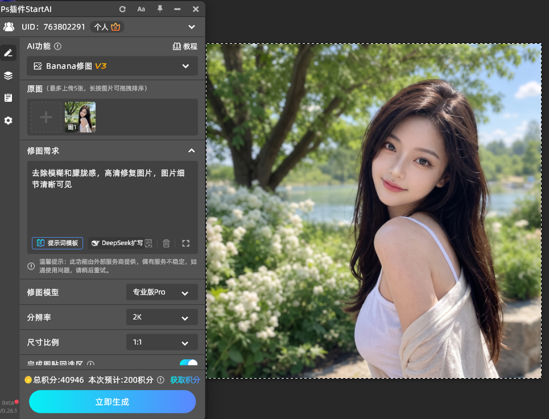Click the warning info icon beside 温馨提示
Image resolution: width=549 pixels, height=419 pixels.
[31, 266]
